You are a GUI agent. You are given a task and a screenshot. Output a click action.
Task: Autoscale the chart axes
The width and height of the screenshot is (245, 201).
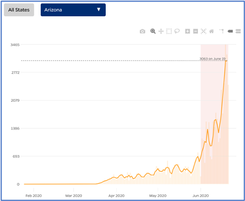tap(203, 31)
